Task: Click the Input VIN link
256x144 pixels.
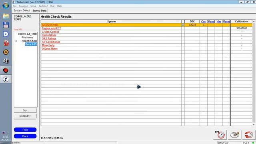Action: pyautogui.click(x=18, y=29)
